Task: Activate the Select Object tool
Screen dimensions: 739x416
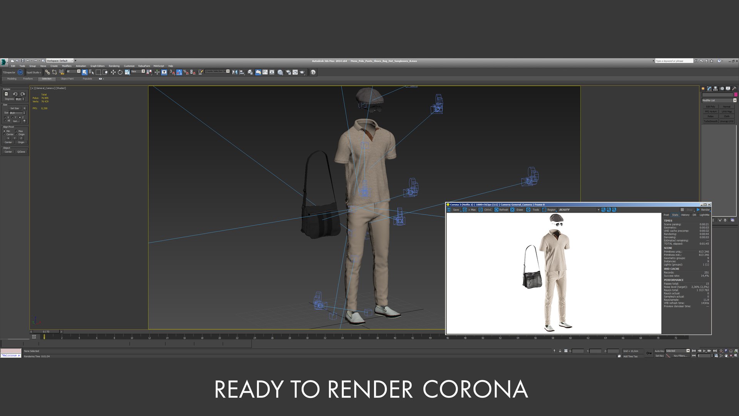Action: click(x=84, y=72)
